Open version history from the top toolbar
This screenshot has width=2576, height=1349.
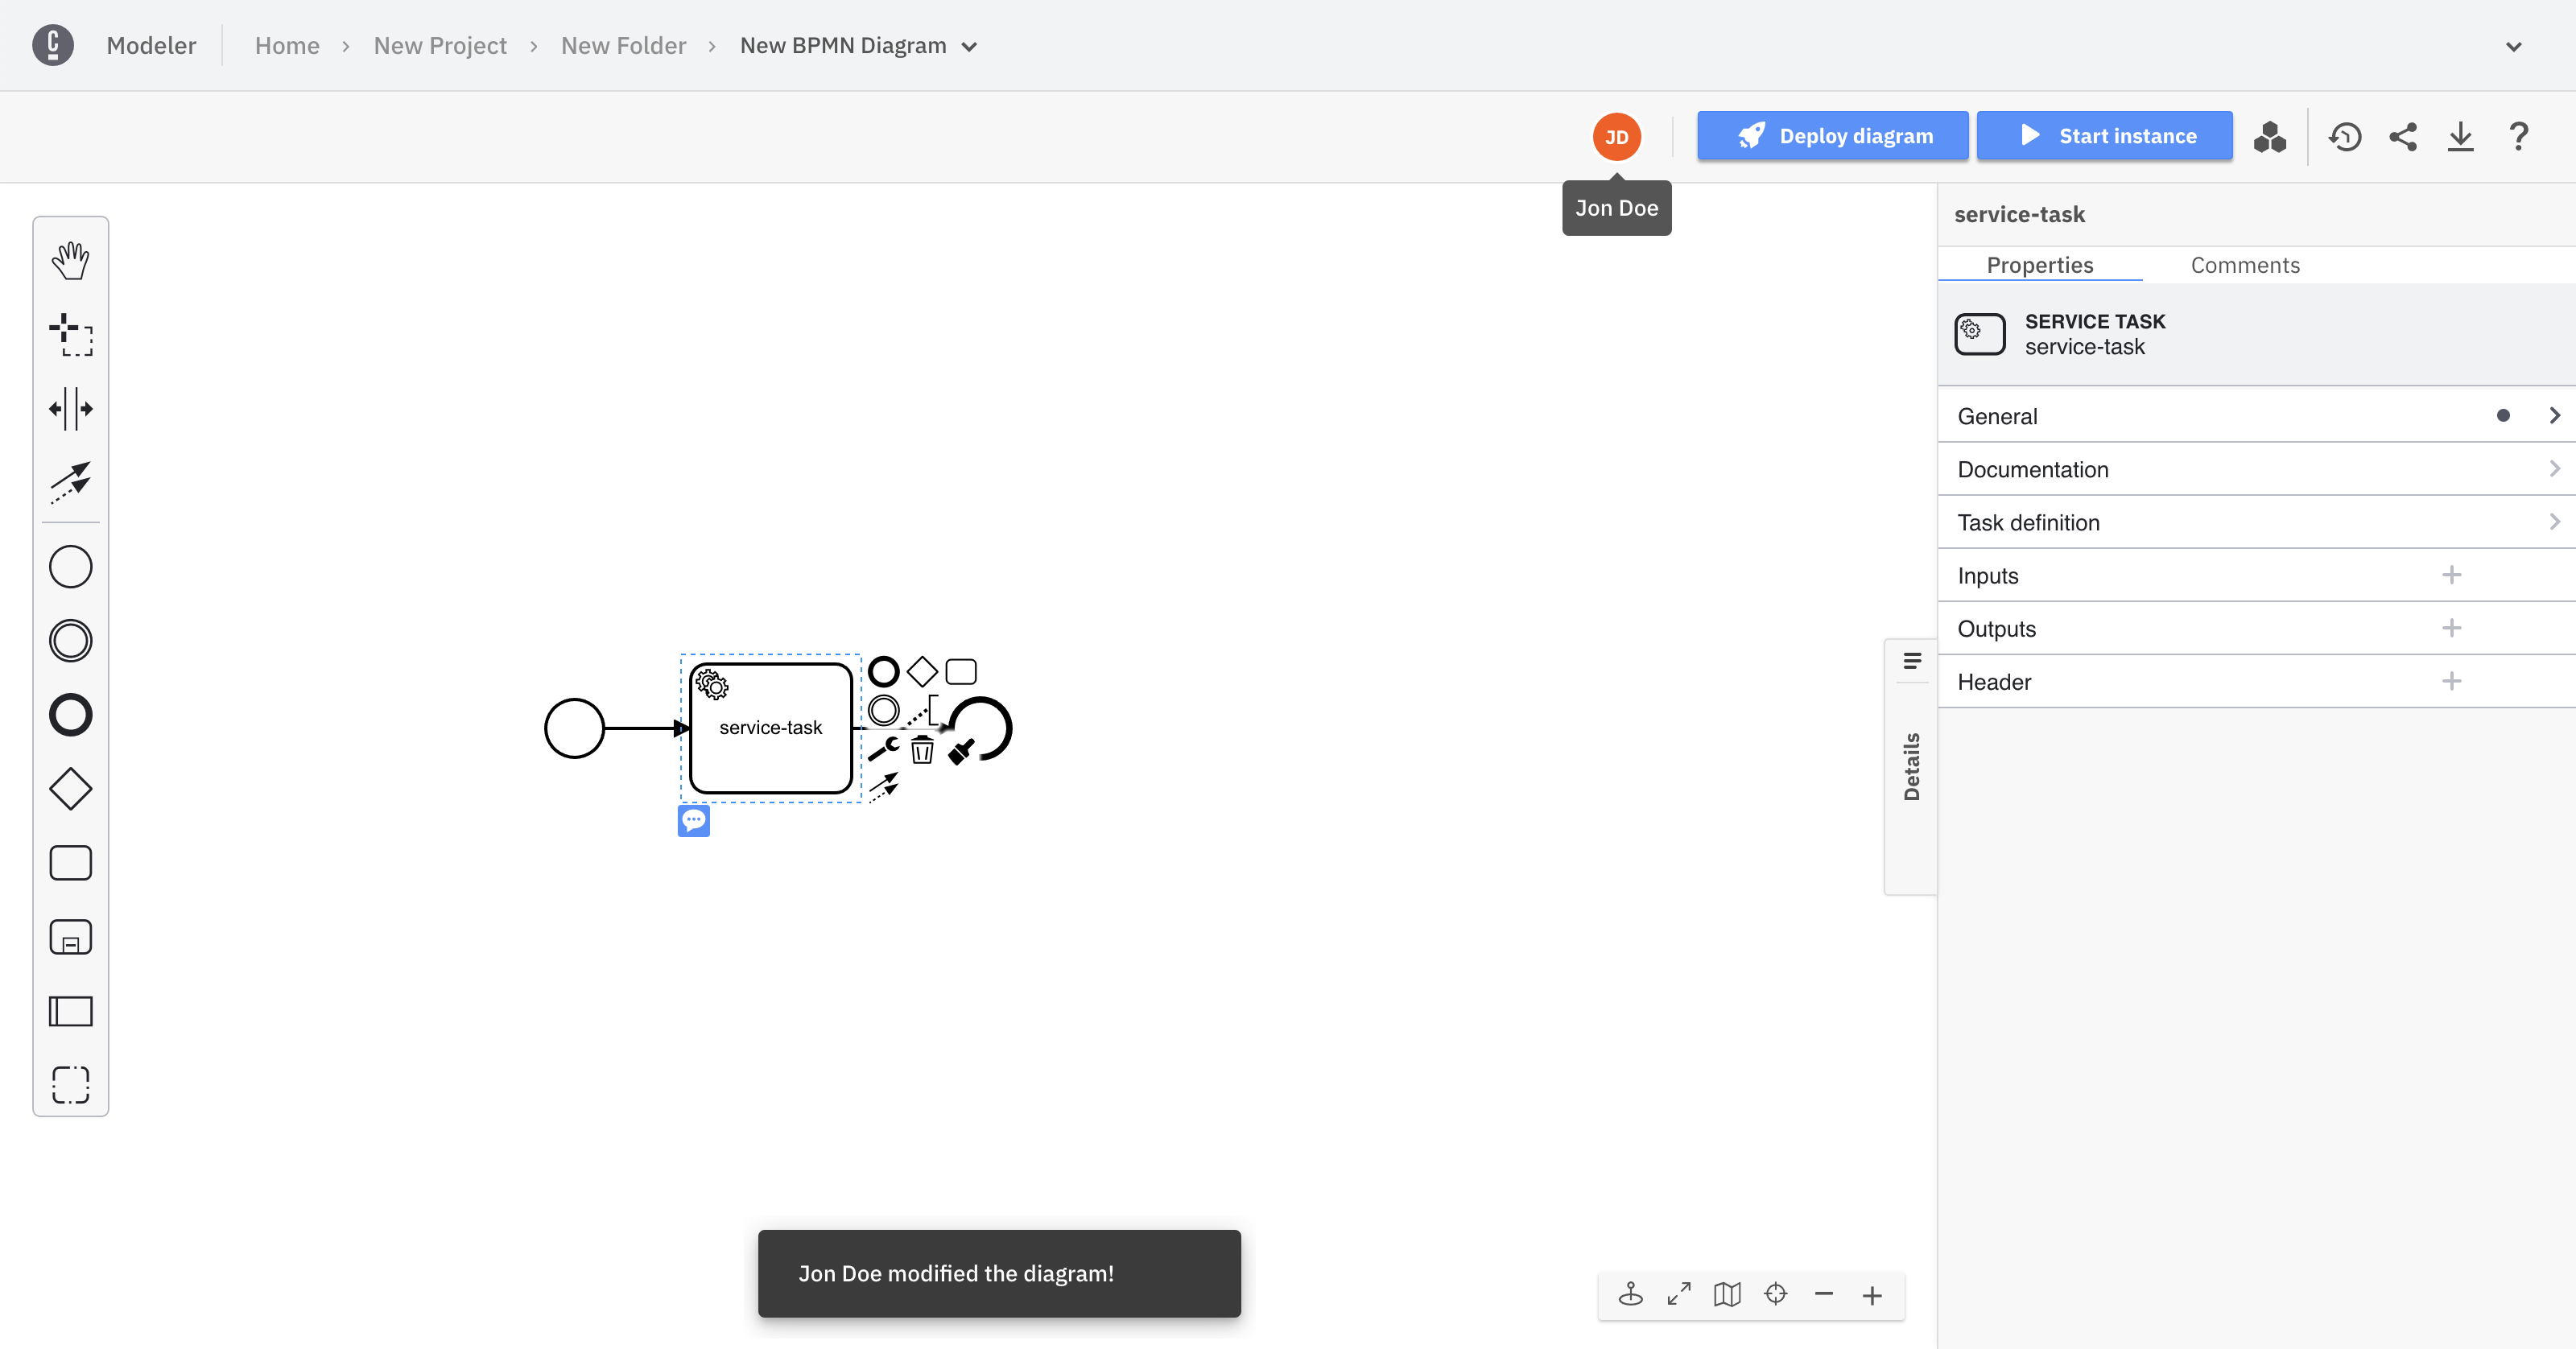tap(2345, 137)
